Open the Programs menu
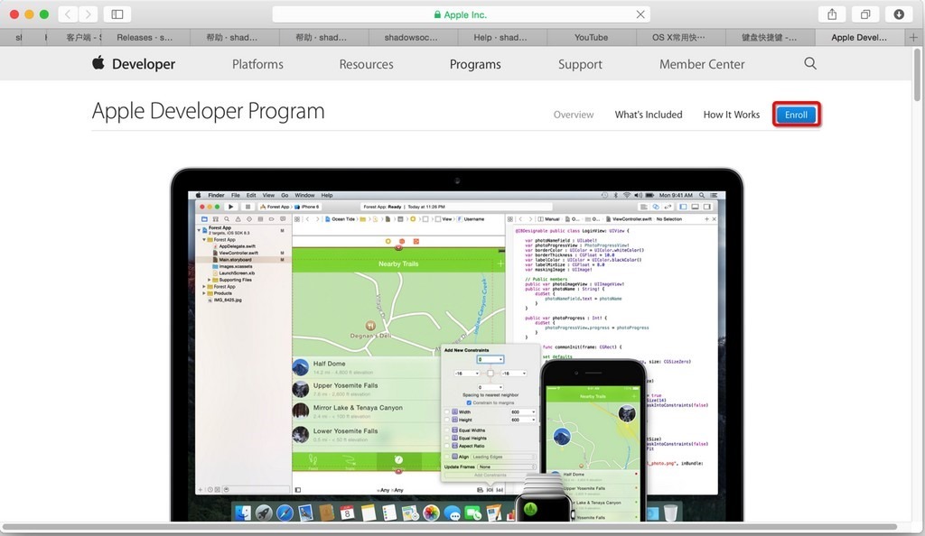The image size is (925, 536). point(475,64)
